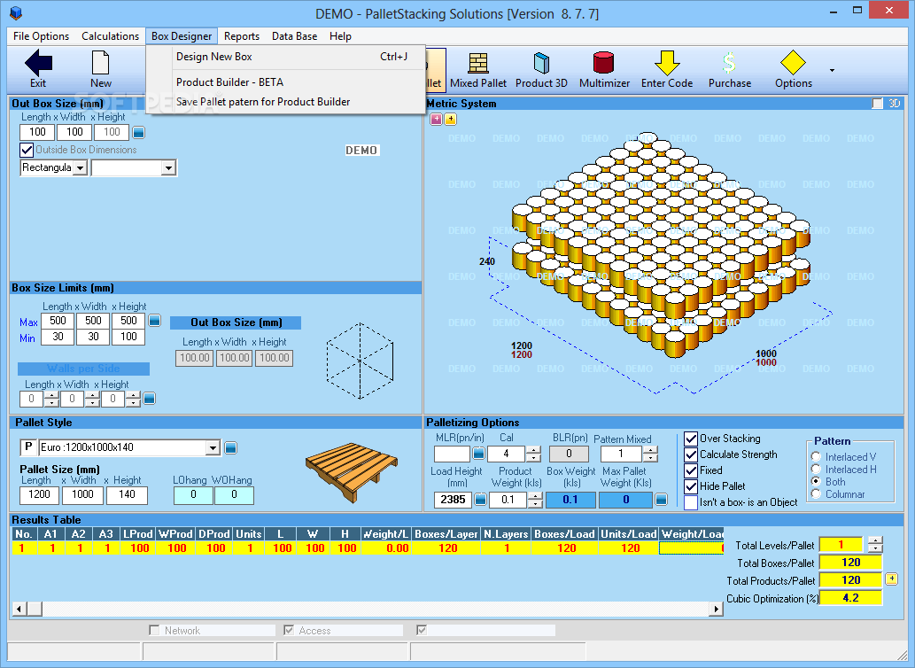The height and width of the screenshot is (668, 915).
Task: Toggle the Fixed checkbox
Action: tap(691, 470)
